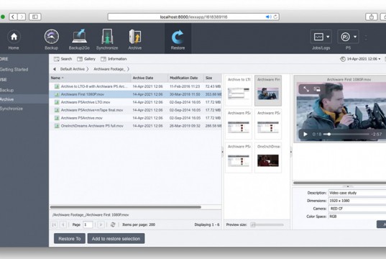386x259 pixels.
Task: Click the Page number input
Action: pos(88,224)
